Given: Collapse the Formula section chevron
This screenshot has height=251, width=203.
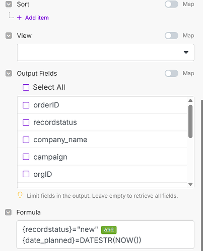Looking at the screenshot, I should pyautogui.click(x=8, y=212).
